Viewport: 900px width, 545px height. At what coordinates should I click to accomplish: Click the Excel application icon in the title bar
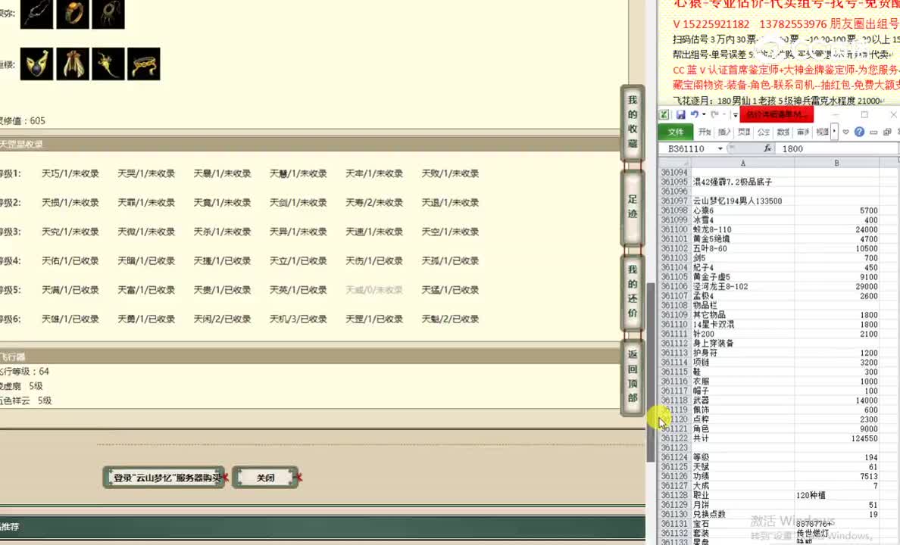[x=664, y=115]
